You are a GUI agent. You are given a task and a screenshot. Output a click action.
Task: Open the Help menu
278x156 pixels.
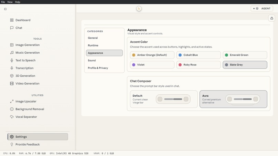click(x=17, y=2)
